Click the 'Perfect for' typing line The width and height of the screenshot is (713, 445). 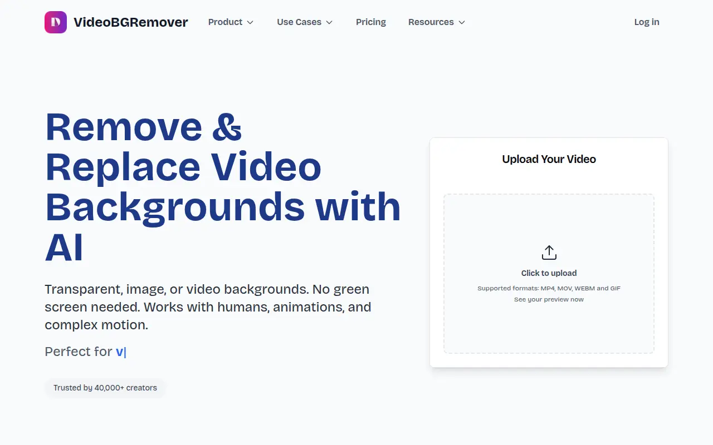point(86,352)
